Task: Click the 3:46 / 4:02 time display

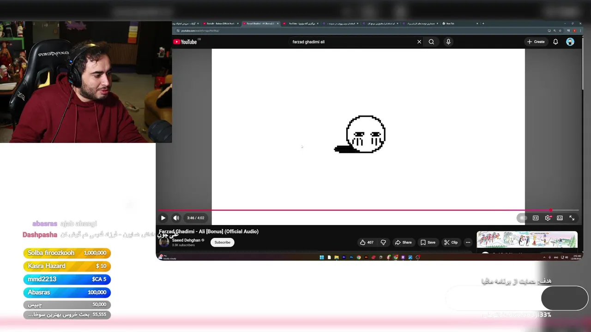Action: [195, 218]
